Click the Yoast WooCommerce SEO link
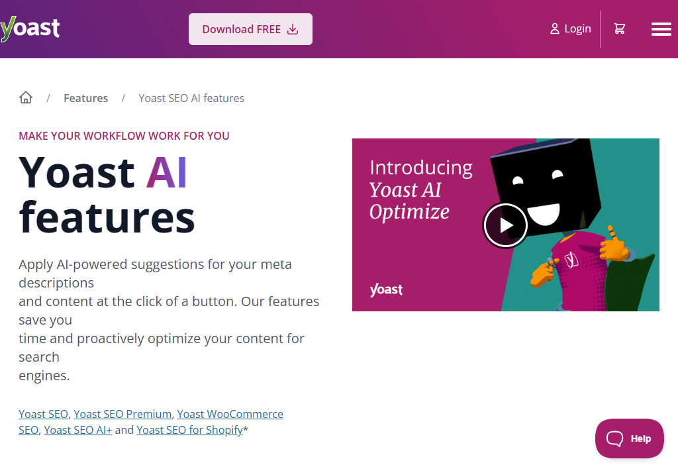This screenshot has height=465, width=678. [230, 413]
